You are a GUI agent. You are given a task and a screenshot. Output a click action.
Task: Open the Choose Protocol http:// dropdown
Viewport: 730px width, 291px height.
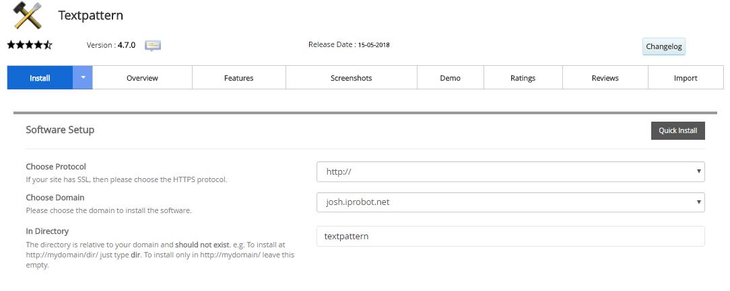(510, 171)
